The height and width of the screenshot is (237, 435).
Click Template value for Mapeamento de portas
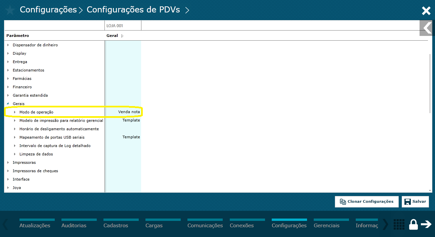coord(131,137)
